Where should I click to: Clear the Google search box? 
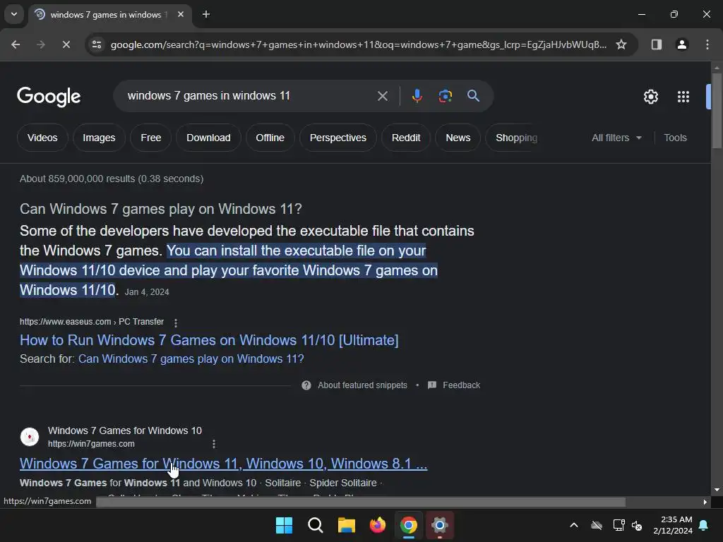pos(382,96)
